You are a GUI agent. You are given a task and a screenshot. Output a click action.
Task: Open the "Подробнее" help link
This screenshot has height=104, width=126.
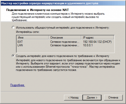[17, 85]
